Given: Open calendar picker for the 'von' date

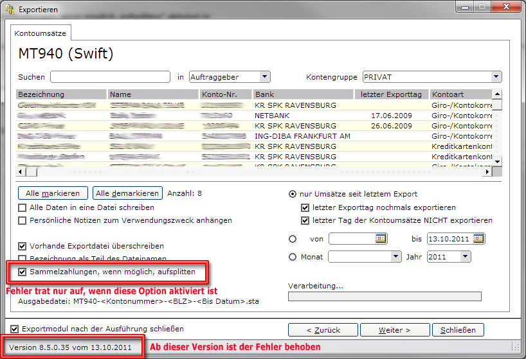Looking at the screenshot, I should point(381,238).
